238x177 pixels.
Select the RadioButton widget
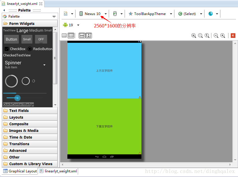(x=40, y=49)
